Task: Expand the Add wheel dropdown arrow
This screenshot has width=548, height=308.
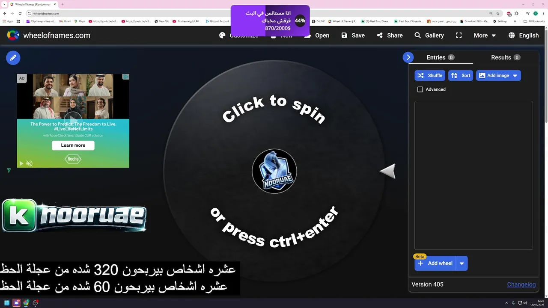Action: 462,264
